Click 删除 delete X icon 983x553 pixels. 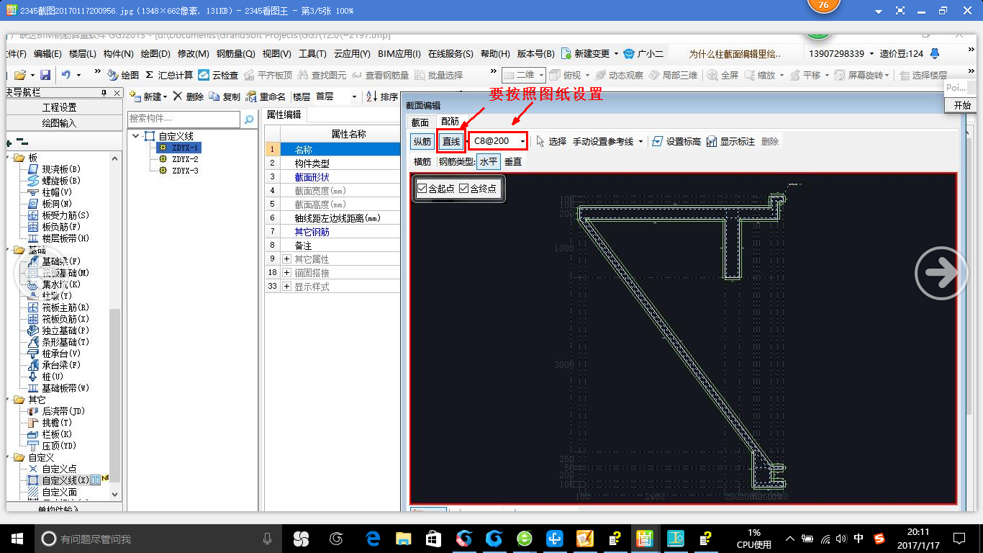(x=178, y=96)
